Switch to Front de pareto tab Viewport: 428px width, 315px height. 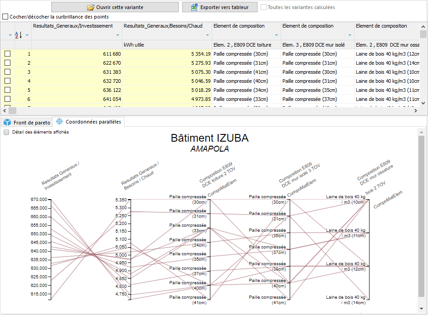coord(27,123)
